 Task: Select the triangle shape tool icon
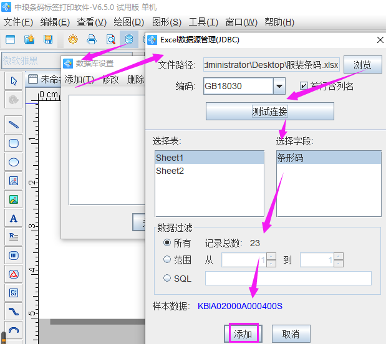coord(14,274)
